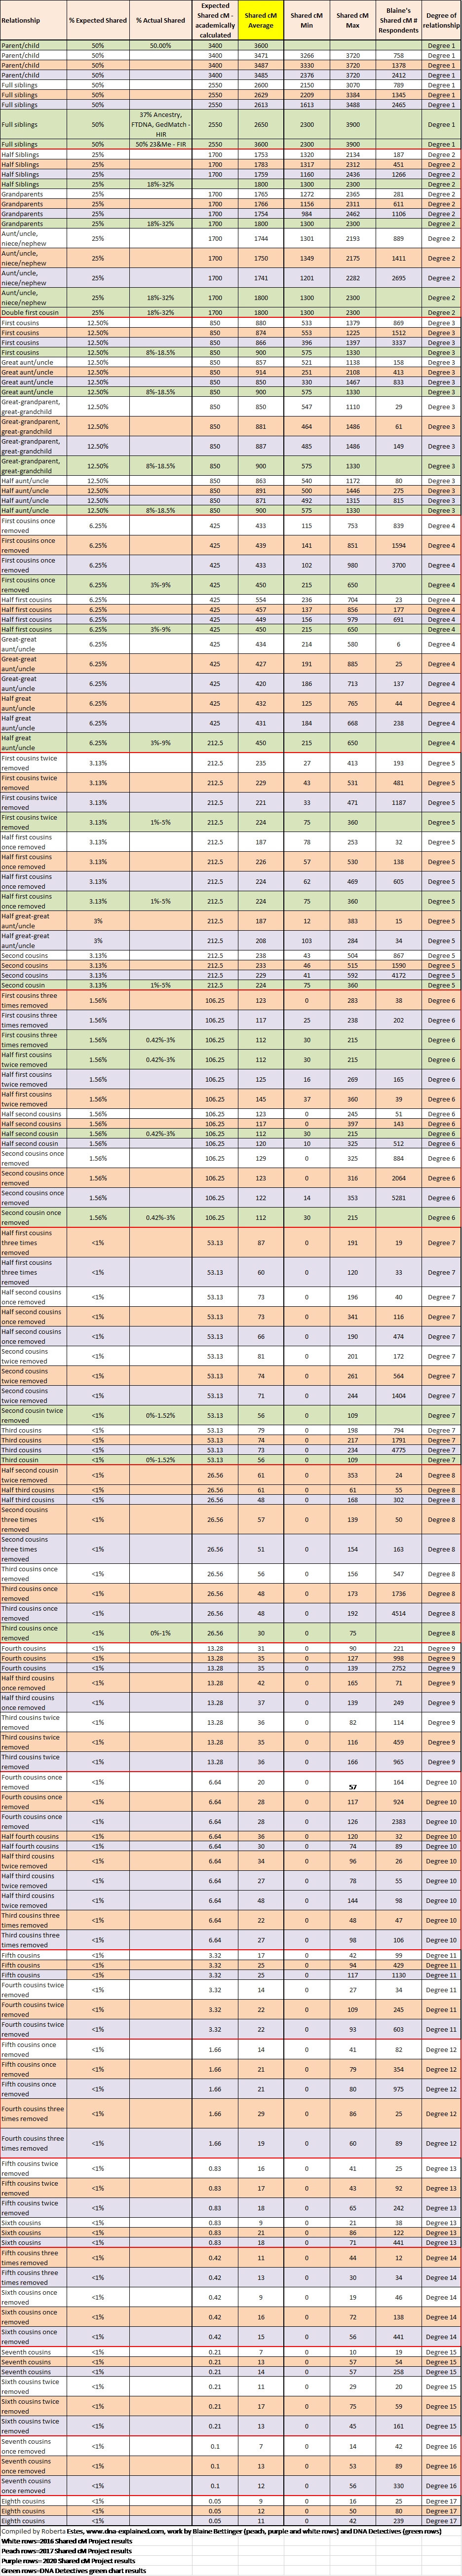Select the % Expected Shared header cell
This screenshot has width=462, height=2576.
click(x=98, y=20)
